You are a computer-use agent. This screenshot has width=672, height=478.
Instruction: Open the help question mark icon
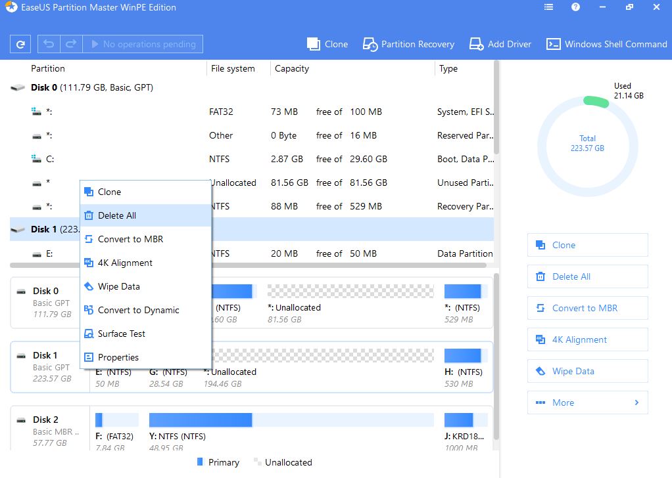575,7
